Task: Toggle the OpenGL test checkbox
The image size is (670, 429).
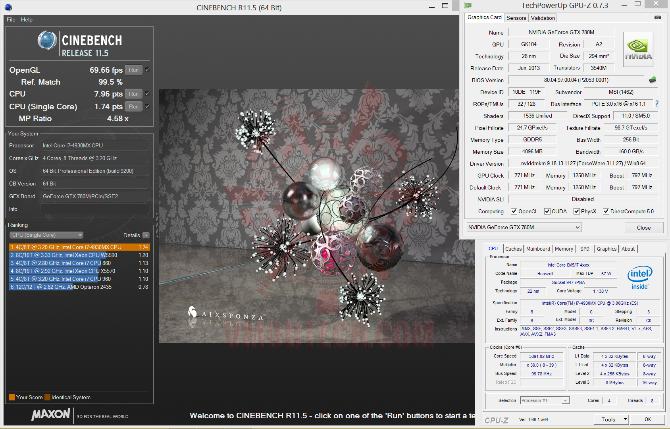Action: coord(147,70)
